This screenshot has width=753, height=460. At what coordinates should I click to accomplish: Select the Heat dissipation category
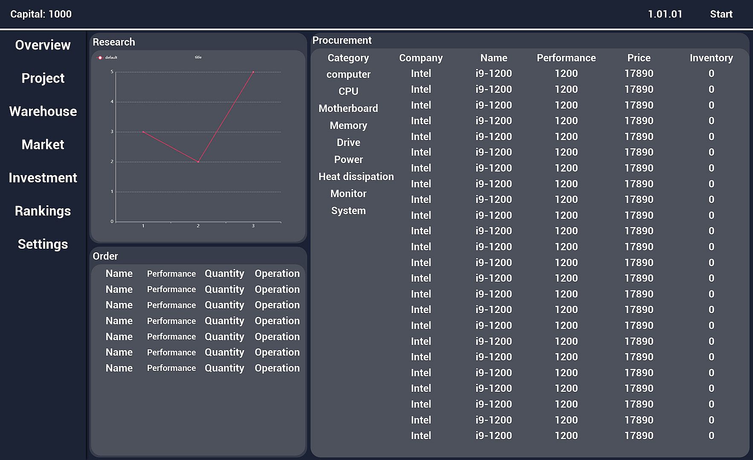pos(356,177)
